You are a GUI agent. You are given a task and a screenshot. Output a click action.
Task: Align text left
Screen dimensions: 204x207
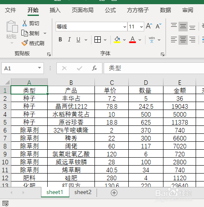[x=174, y=40]
